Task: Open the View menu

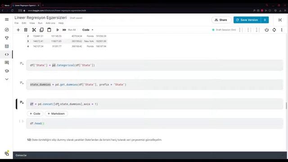Action: pos(32,23)
